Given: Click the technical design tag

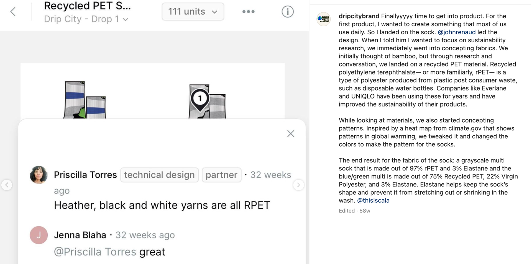Looking at the screenshot, I should [159, 175].
